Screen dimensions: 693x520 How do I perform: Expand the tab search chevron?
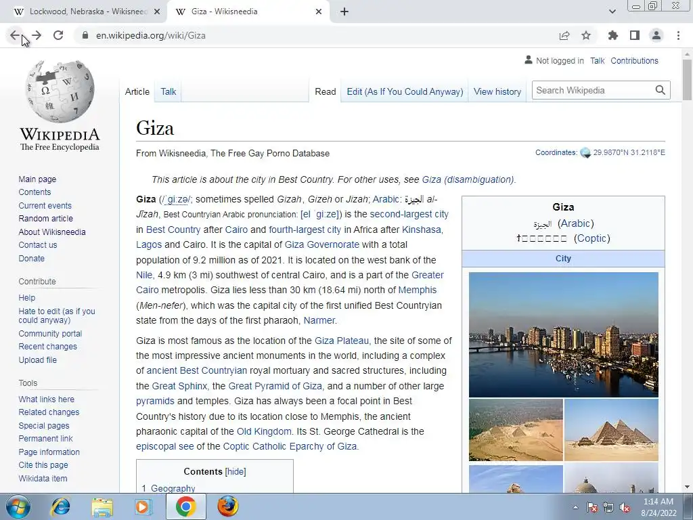point(612,12)
